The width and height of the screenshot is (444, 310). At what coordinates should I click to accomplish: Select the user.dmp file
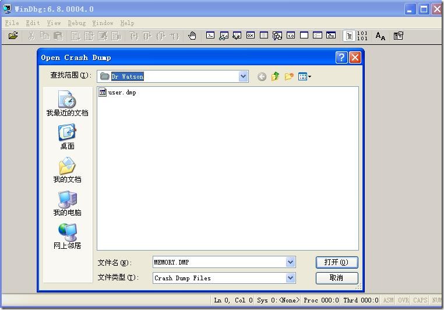click(x=117, y=92)
